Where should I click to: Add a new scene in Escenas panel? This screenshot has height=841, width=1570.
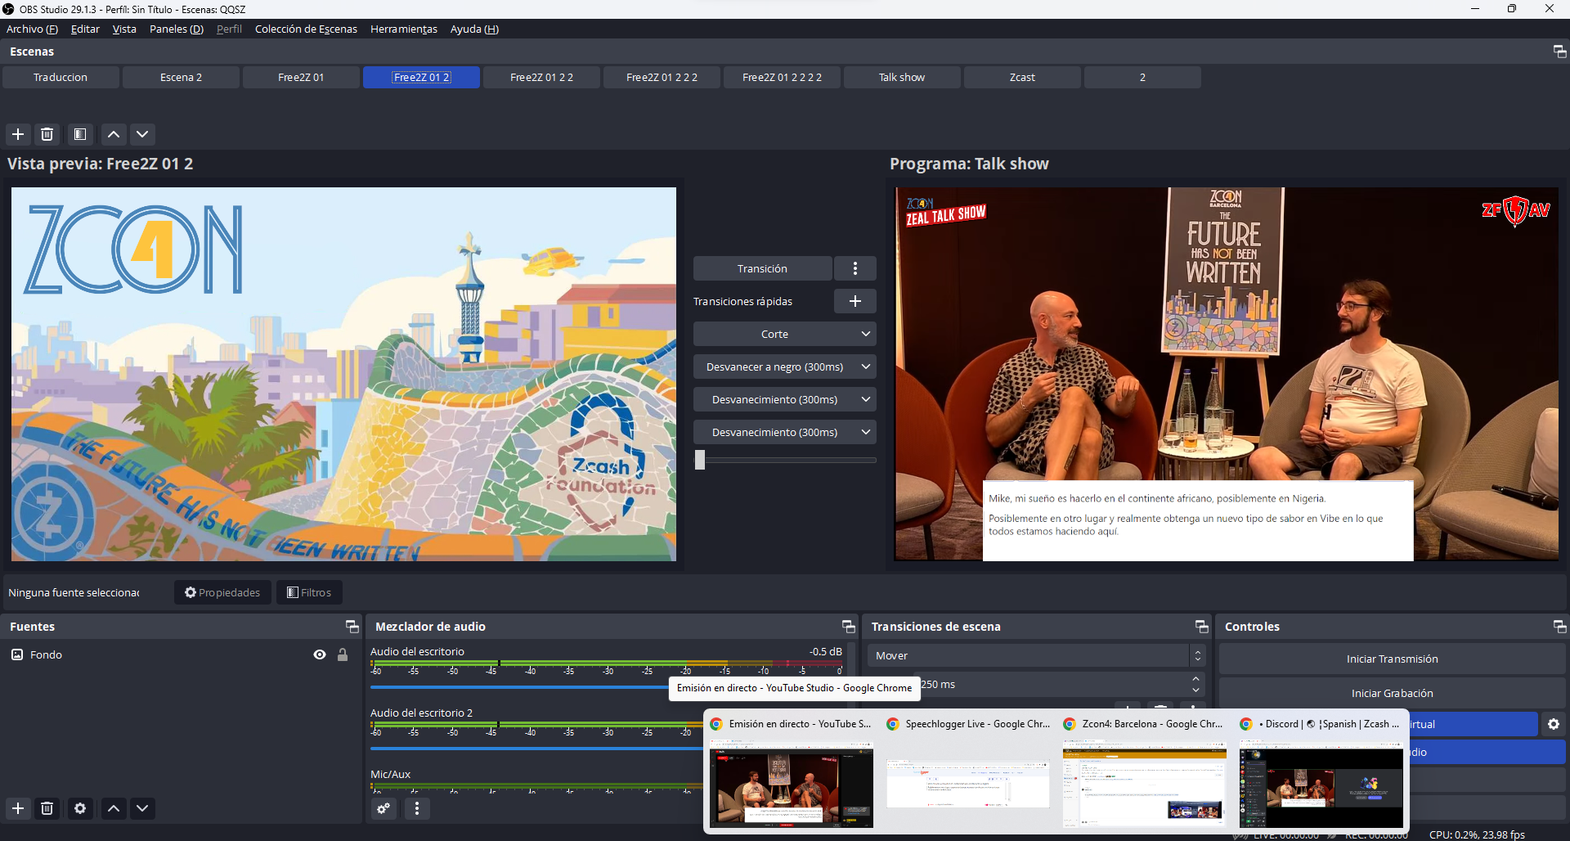pyautogui.click(x=18, y=134)
